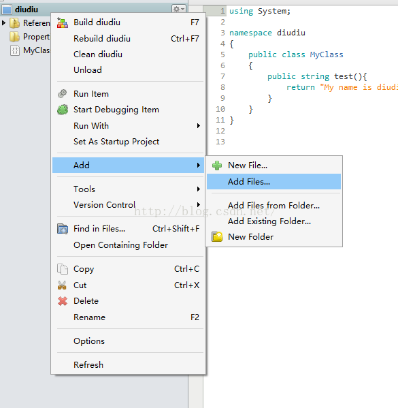Screen dimensions: 398x408
Task: Click the Run Item gear icon
Action: click(63, 94)
